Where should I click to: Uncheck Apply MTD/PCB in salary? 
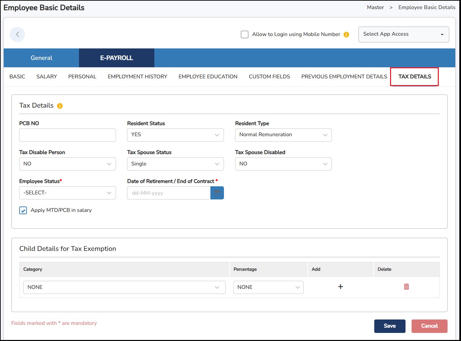coord(23,211)
